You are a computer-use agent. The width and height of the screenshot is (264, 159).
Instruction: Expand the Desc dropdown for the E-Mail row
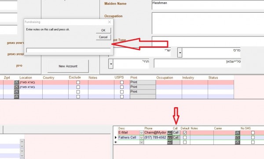coord(141,133)
